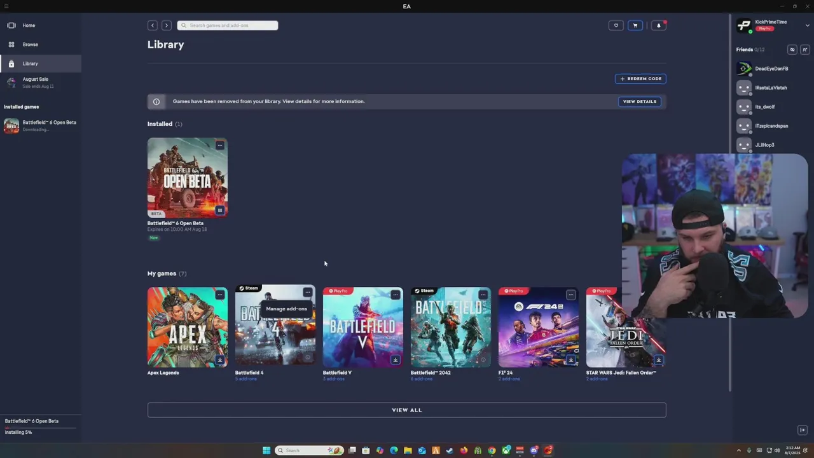Open Google Chrome from the taskbar
Image resolution: width=814 pixels, height=458 pixels.
click(492, 450)
